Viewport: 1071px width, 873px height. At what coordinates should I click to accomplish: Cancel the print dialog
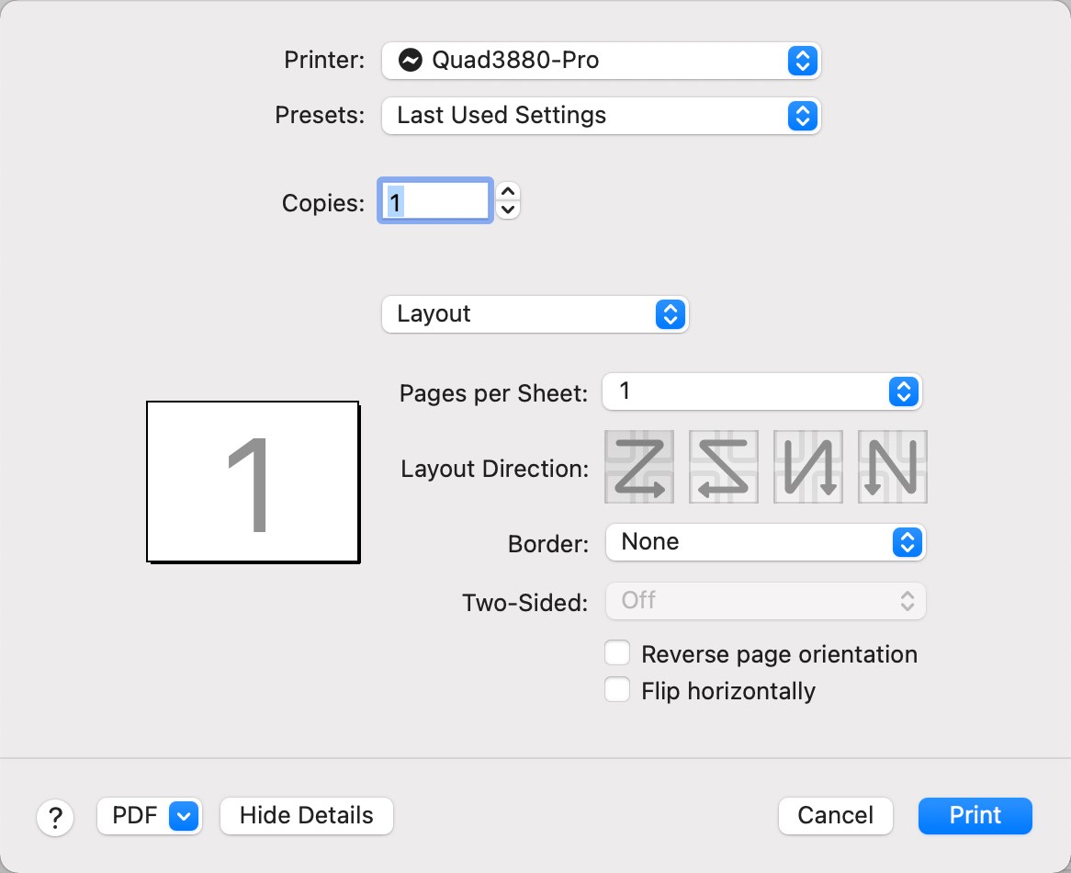(835, 815)
